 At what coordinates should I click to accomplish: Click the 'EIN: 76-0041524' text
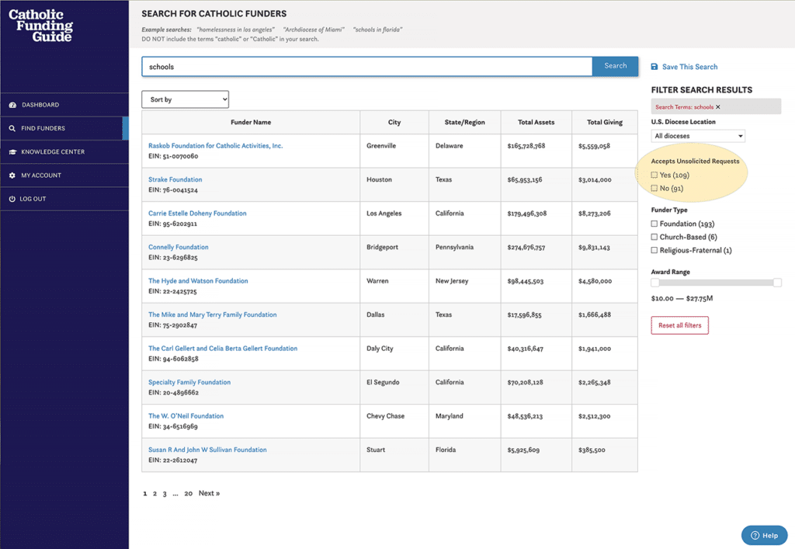pos(173,190)
